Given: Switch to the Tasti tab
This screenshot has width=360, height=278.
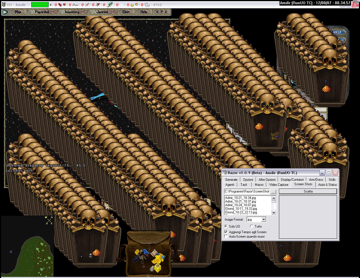Looking at the screenshot, I should coord(244,185).
